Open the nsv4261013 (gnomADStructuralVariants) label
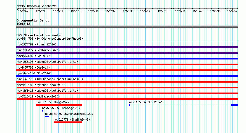The height and width of the screenshot is (133, 246). (x=47, y=91)
